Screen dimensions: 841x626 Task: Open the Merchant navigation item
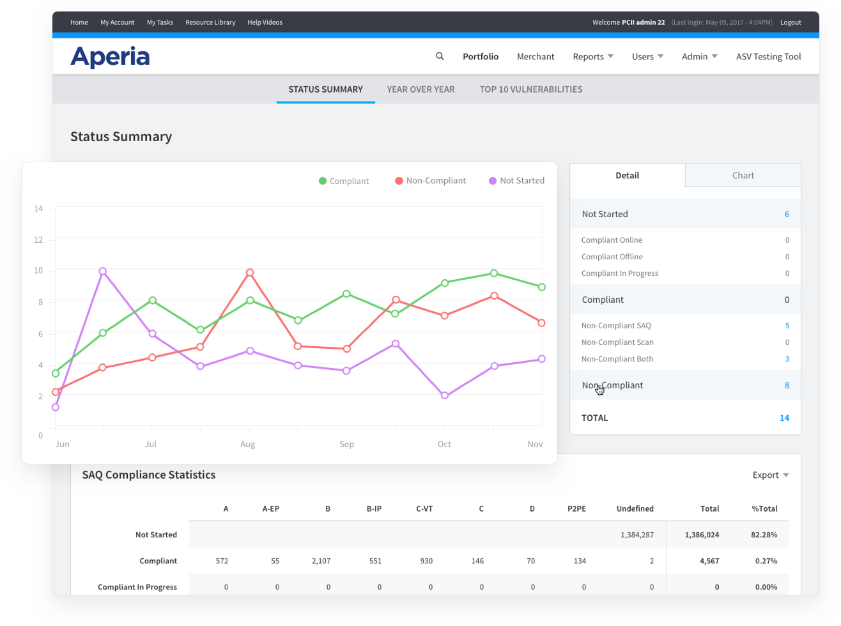536,56
